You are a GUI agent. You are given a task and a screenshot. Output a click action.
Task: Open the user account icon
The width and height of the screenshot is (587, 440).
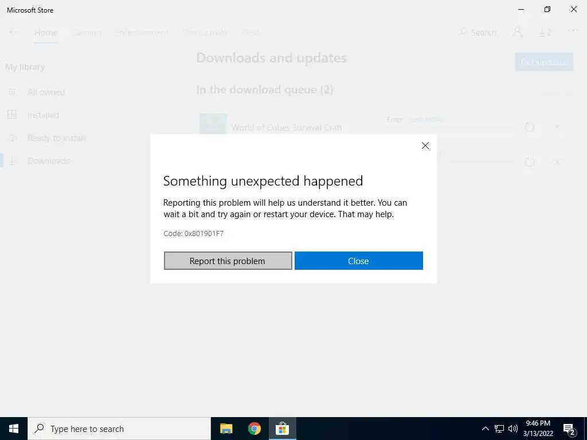pyautogui.click(x=518, y=32)
